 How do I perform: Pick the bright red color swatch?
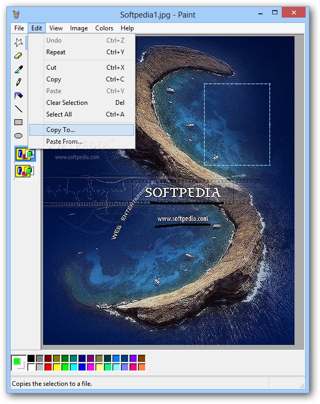[x=48, y=367]
